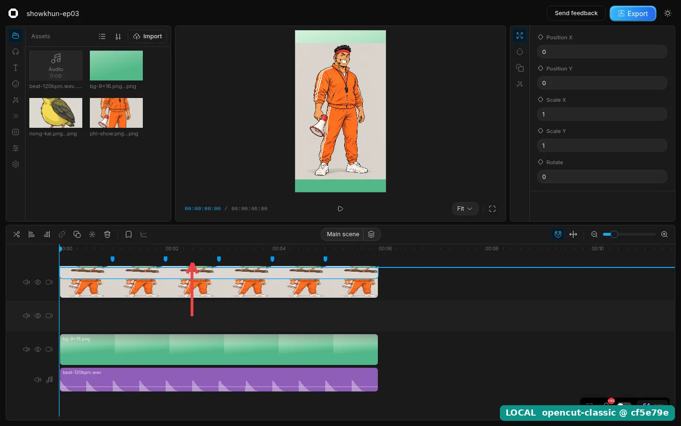The width and height of the screenshot is (681, 426).
Task: Switch assets to list view
Action: point(102,36)
